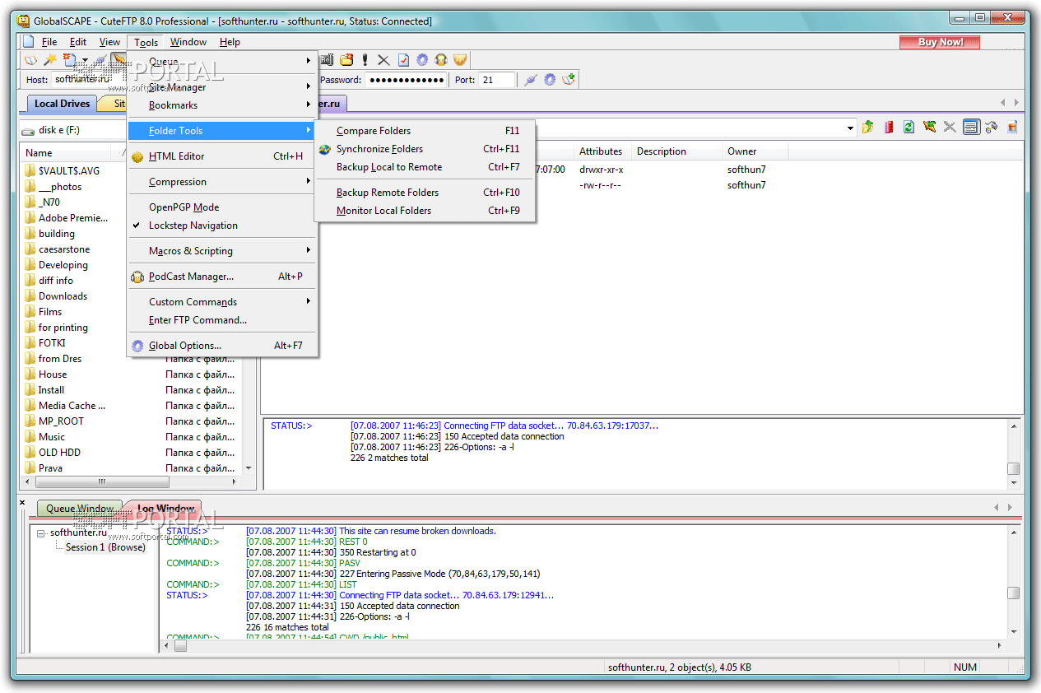The width and height of the screenshot is (1041, 693).
Task: Collapse the softhunter.ru tree node
Action: click(x=42, y=533)
